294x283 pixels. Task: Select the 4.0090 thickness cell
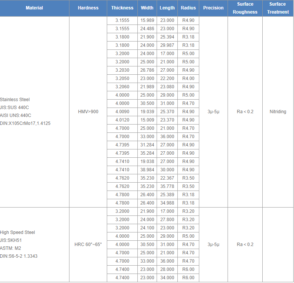[122, 112]
